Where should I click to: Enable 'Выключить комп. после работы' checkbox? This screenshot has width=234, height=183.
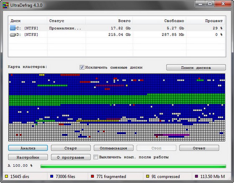pyautogui.click(x=96, y=157)
